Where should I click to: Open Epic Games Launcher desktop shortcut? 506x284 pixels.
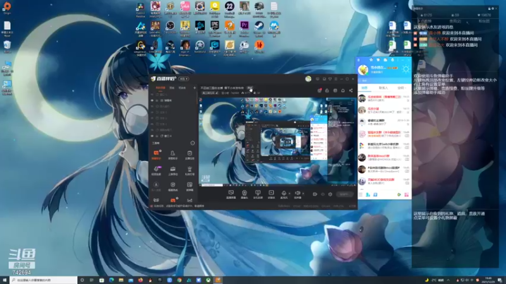pos(214,28)
